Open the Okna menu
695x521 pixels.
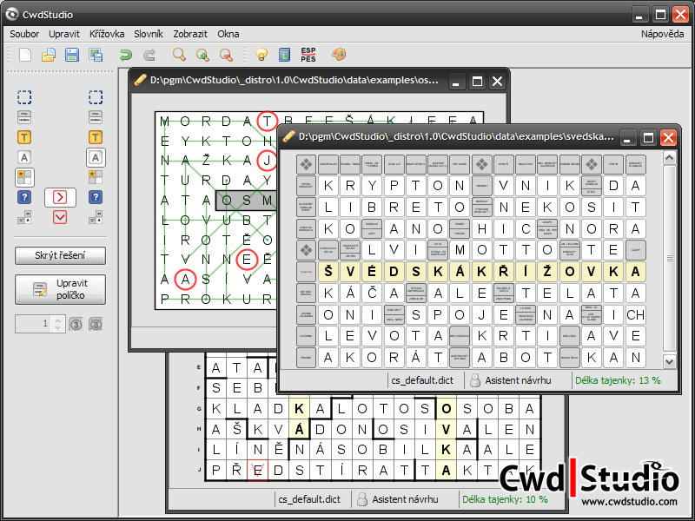click(x=228, y=34)
